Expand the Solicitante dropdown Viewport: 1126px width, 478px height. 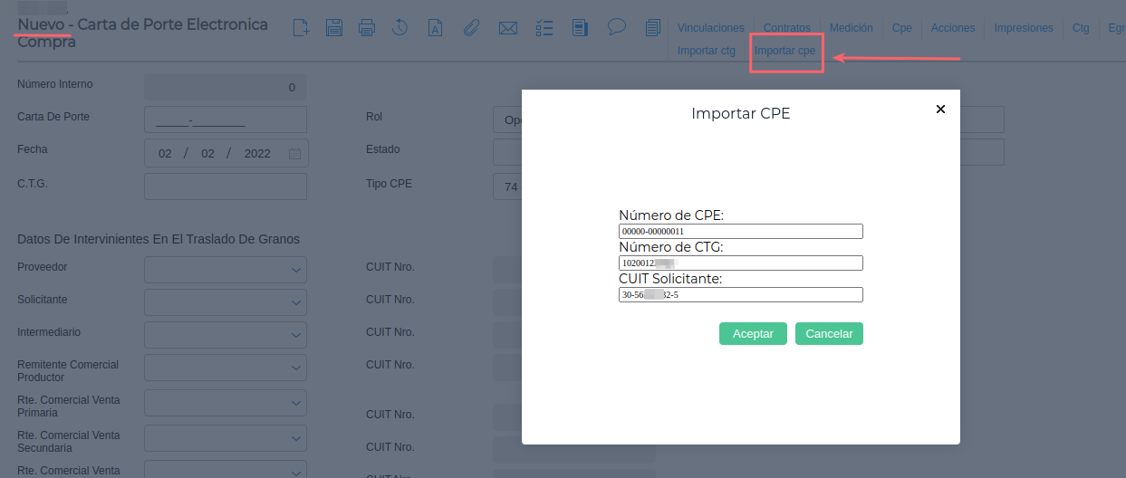click(296, 302)
